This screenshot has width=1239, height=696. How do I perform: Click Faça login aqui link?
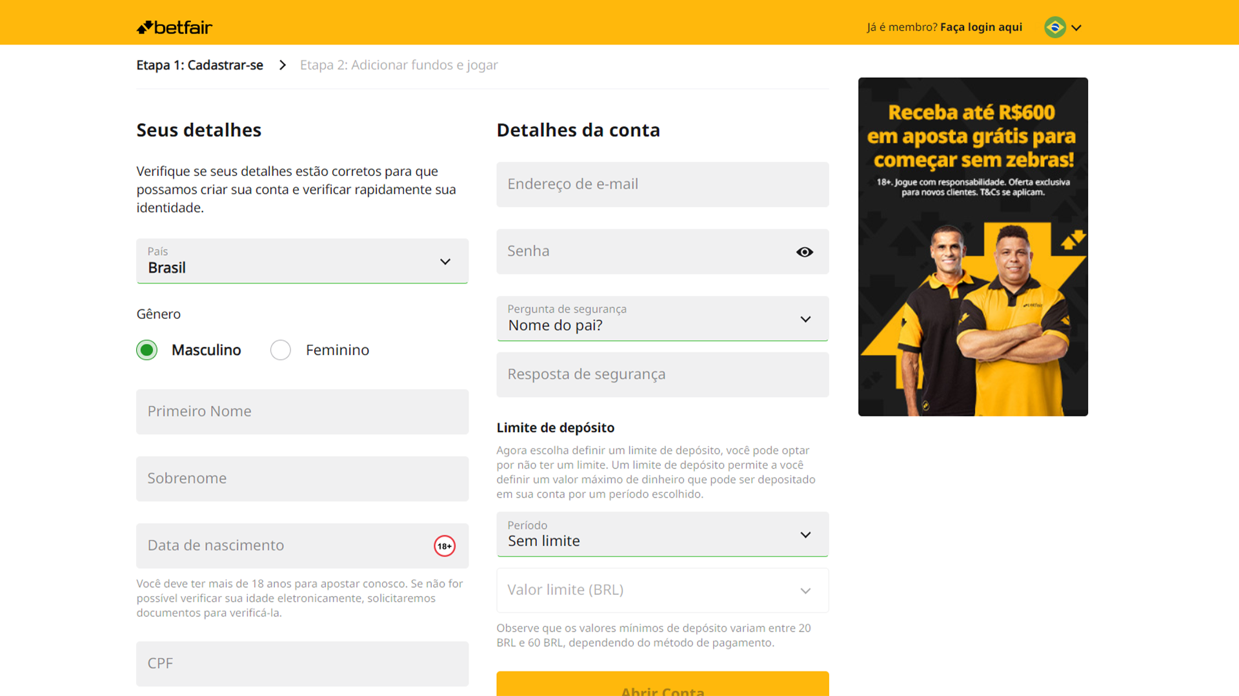981,27
